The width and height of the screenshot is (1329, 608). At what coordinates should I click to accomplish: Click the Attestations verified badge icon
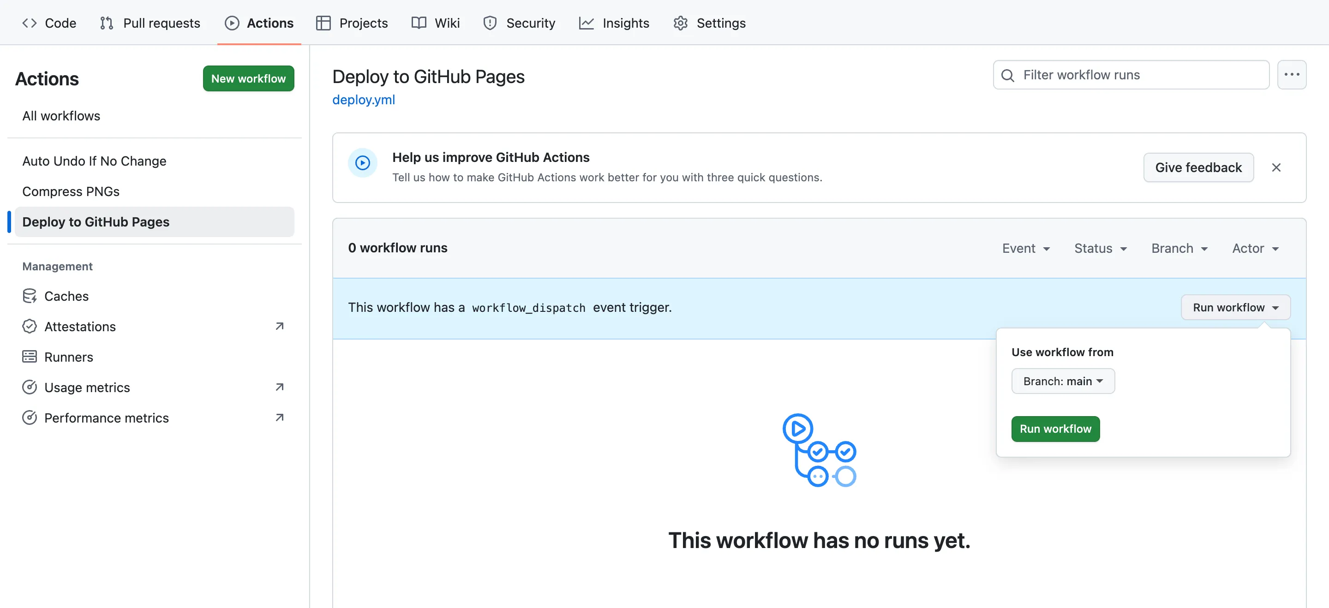pyautogui.click(x=30, y=327)
